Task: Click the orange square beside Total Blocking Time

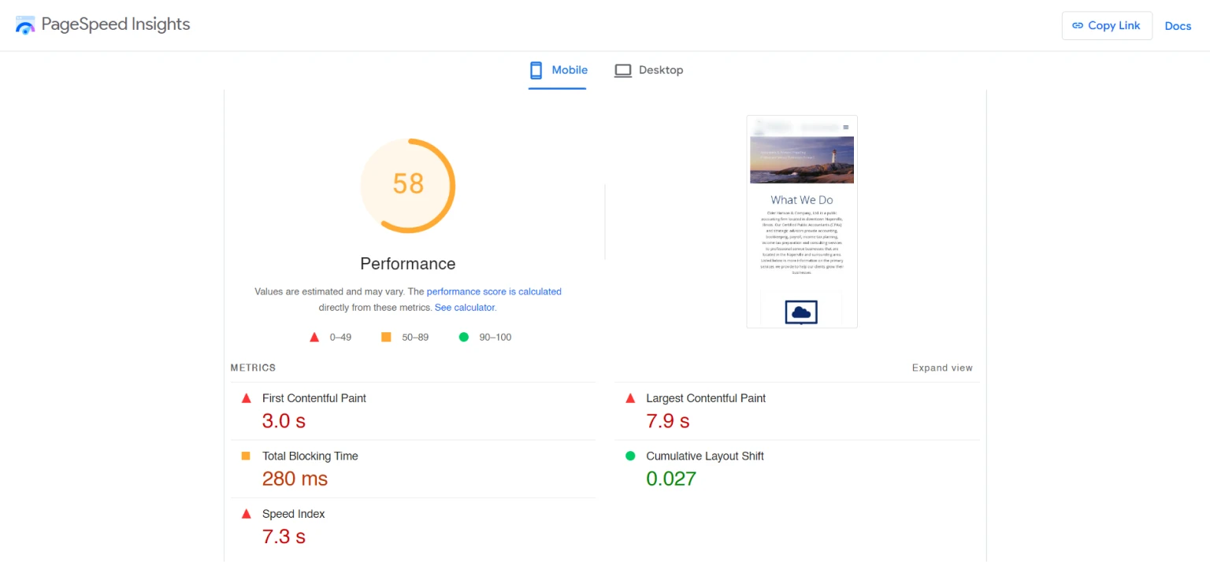Action: [246, 456]
